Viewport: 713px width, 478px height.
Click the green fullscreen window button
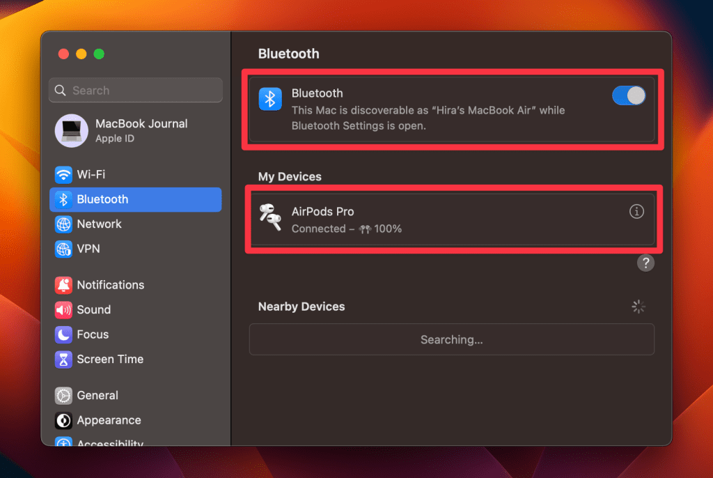click(99, 54)
